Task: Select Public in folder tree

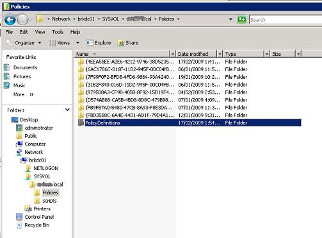Action: (x=31, y=136)
